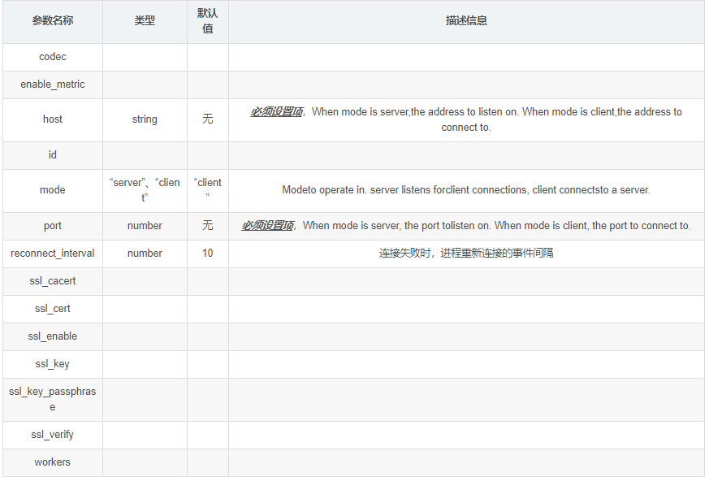709x477 pixels.
Task: Click the mode parameter name
Action: point(53,190)
